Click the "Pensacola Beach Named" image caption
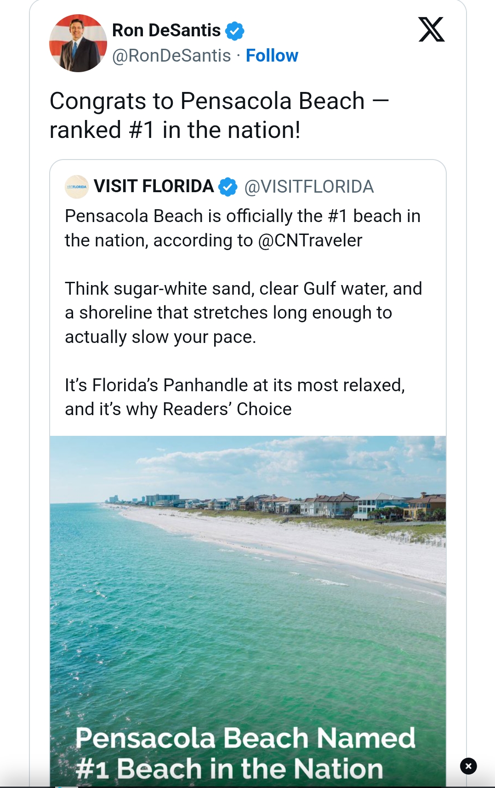 coord(245,738)
